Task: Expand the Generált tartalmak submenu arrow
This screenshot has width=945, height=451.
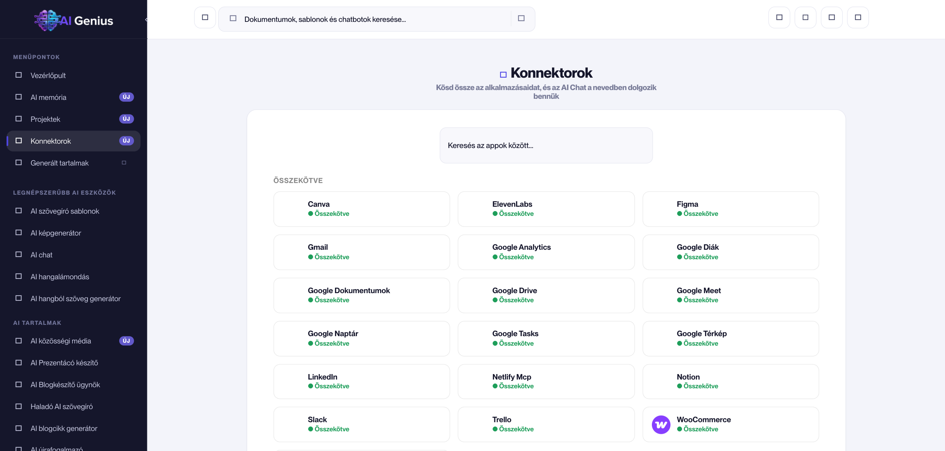Action: [x=124, y=163]
